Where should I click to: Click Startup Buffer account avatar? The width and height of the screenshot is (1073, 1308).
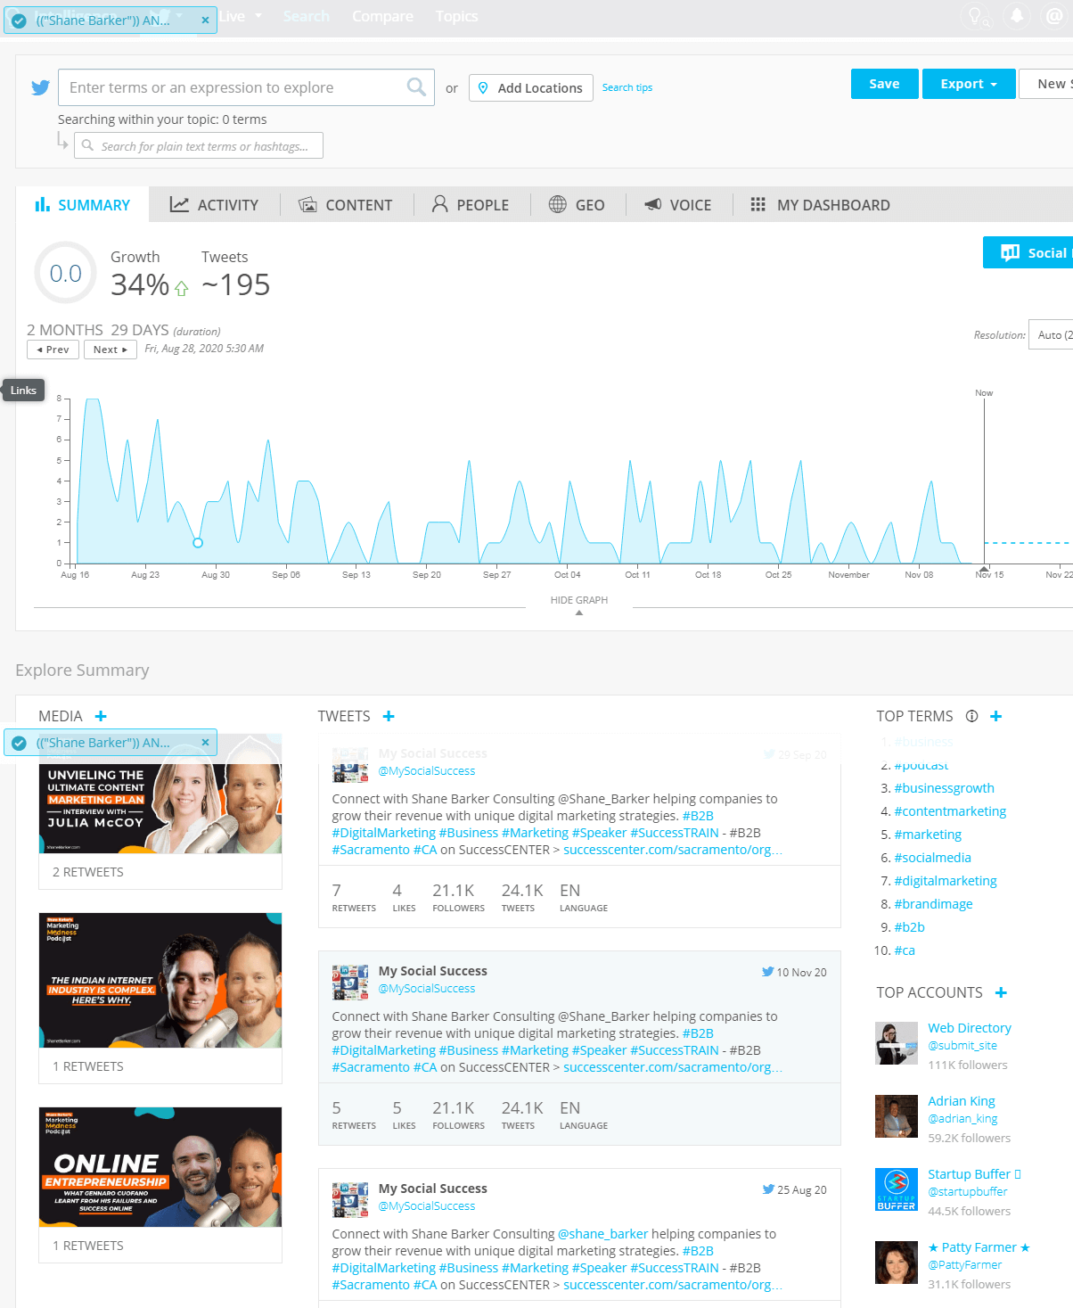click(x=897, y=1189)
